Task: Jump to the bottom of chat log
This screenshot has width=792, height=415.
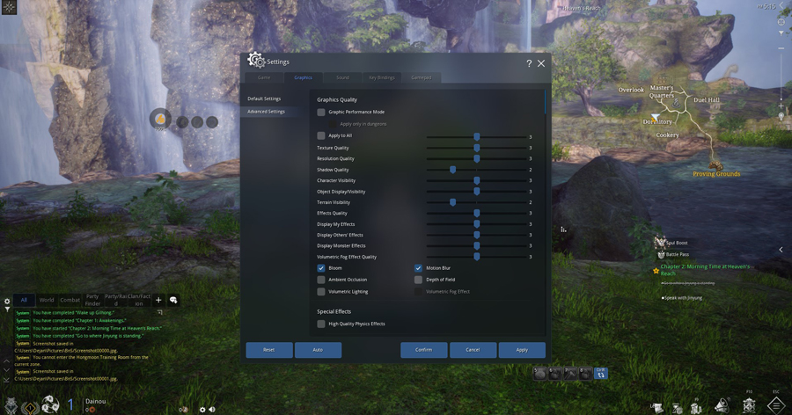Action: pos(6,380)
